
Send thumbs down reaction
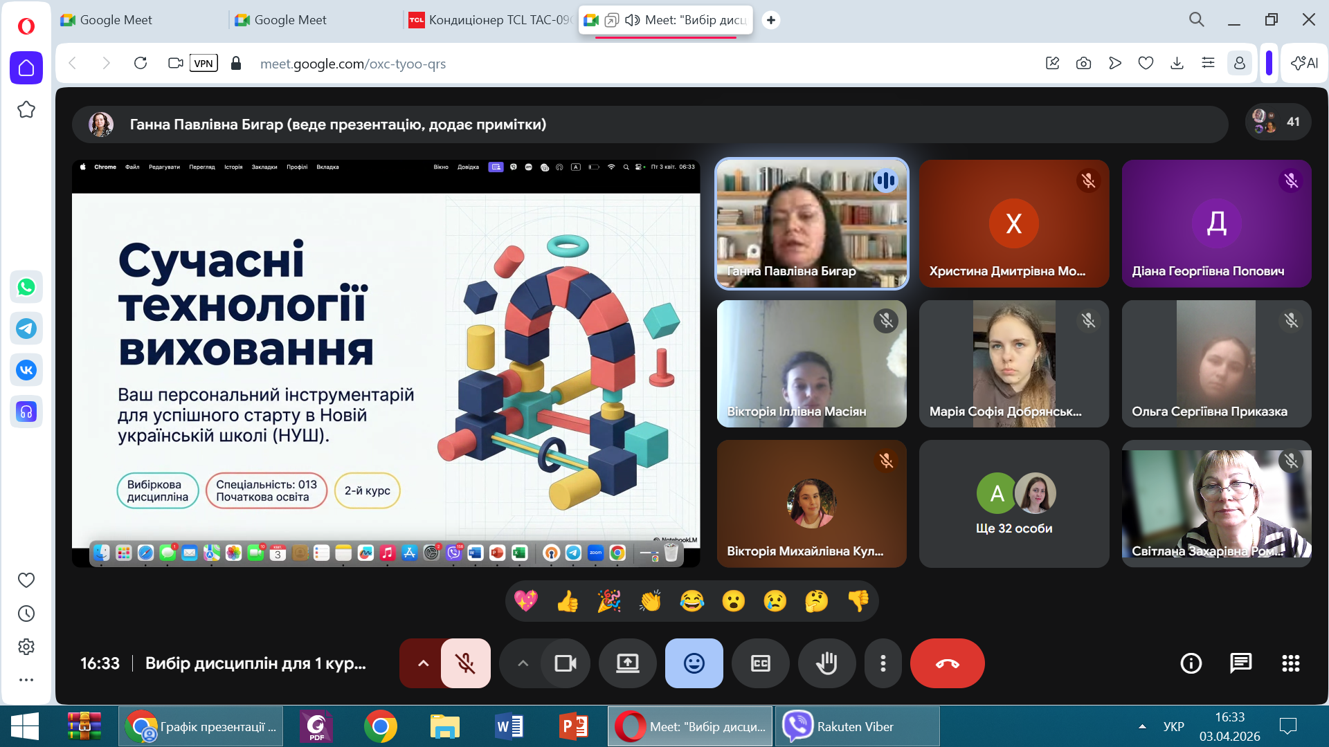[858, 601]
